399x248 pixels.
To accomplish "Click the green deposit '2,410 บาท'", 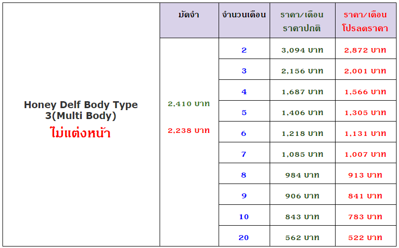I will [189, 104].
